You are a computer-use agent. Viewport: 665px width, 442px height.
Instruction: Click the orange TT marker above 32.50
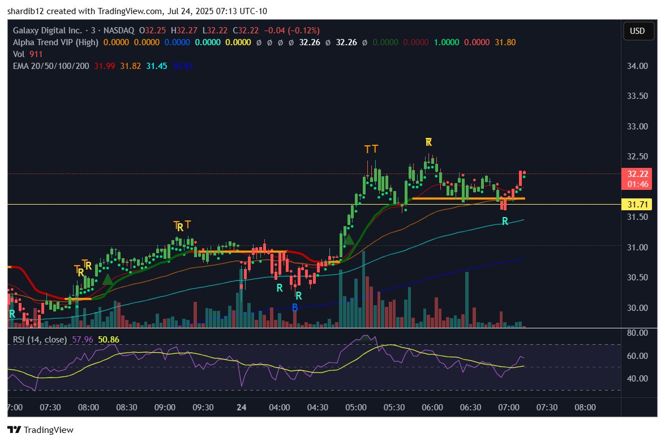click(371, 149)
